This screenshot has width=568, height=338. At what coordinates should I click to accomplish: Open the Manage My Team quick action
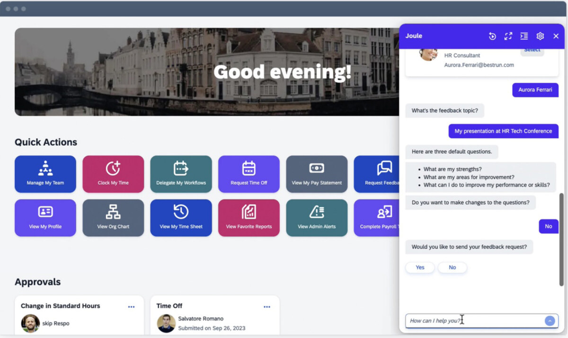(x=45, y=174)
